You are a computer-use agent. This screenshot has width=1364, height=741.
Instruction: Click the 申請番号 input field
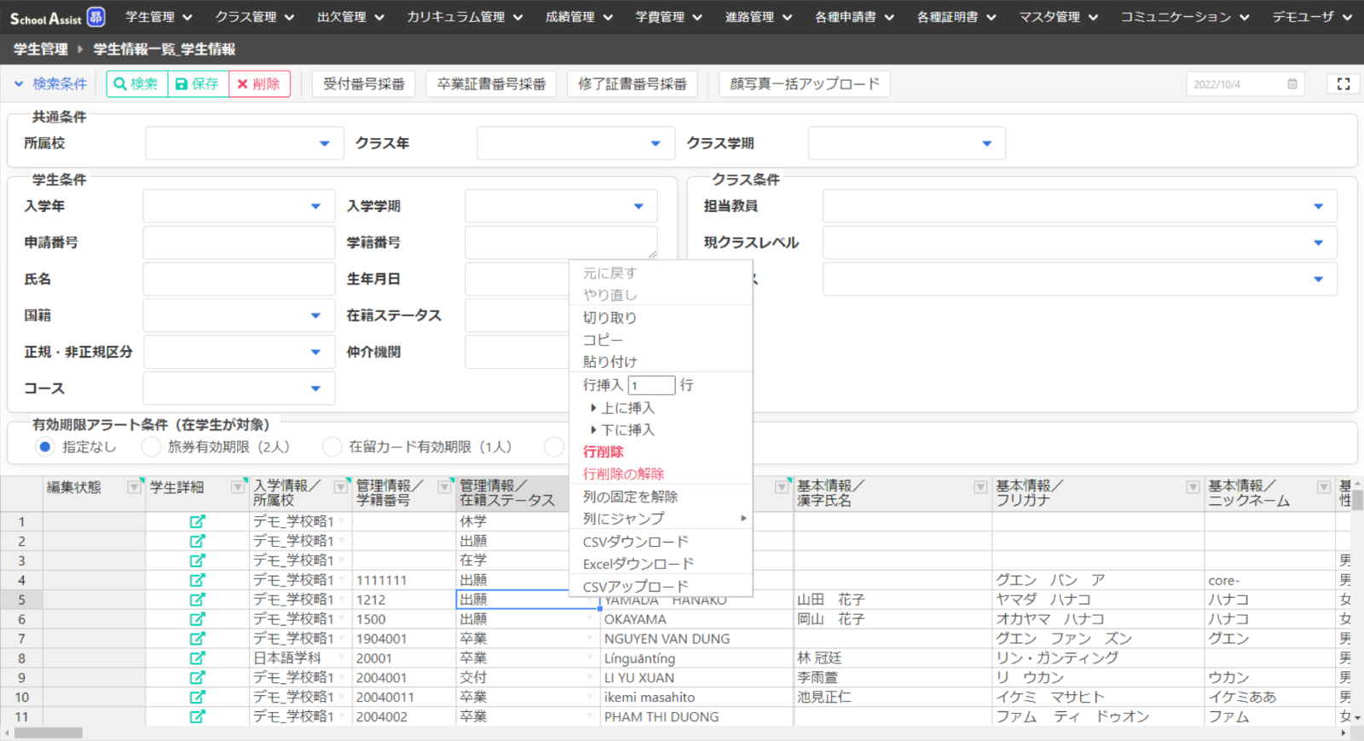239,243
